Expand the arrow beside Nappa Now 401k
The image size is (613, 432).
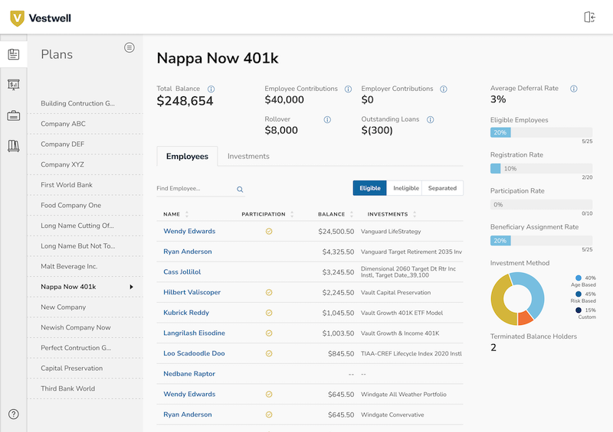tap(131, 287)
